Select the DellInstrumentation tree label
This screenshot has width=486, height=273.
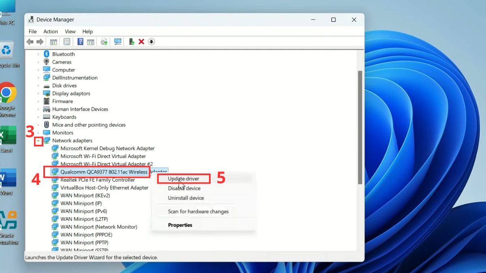pyautogui.click(x=75, y=78)
